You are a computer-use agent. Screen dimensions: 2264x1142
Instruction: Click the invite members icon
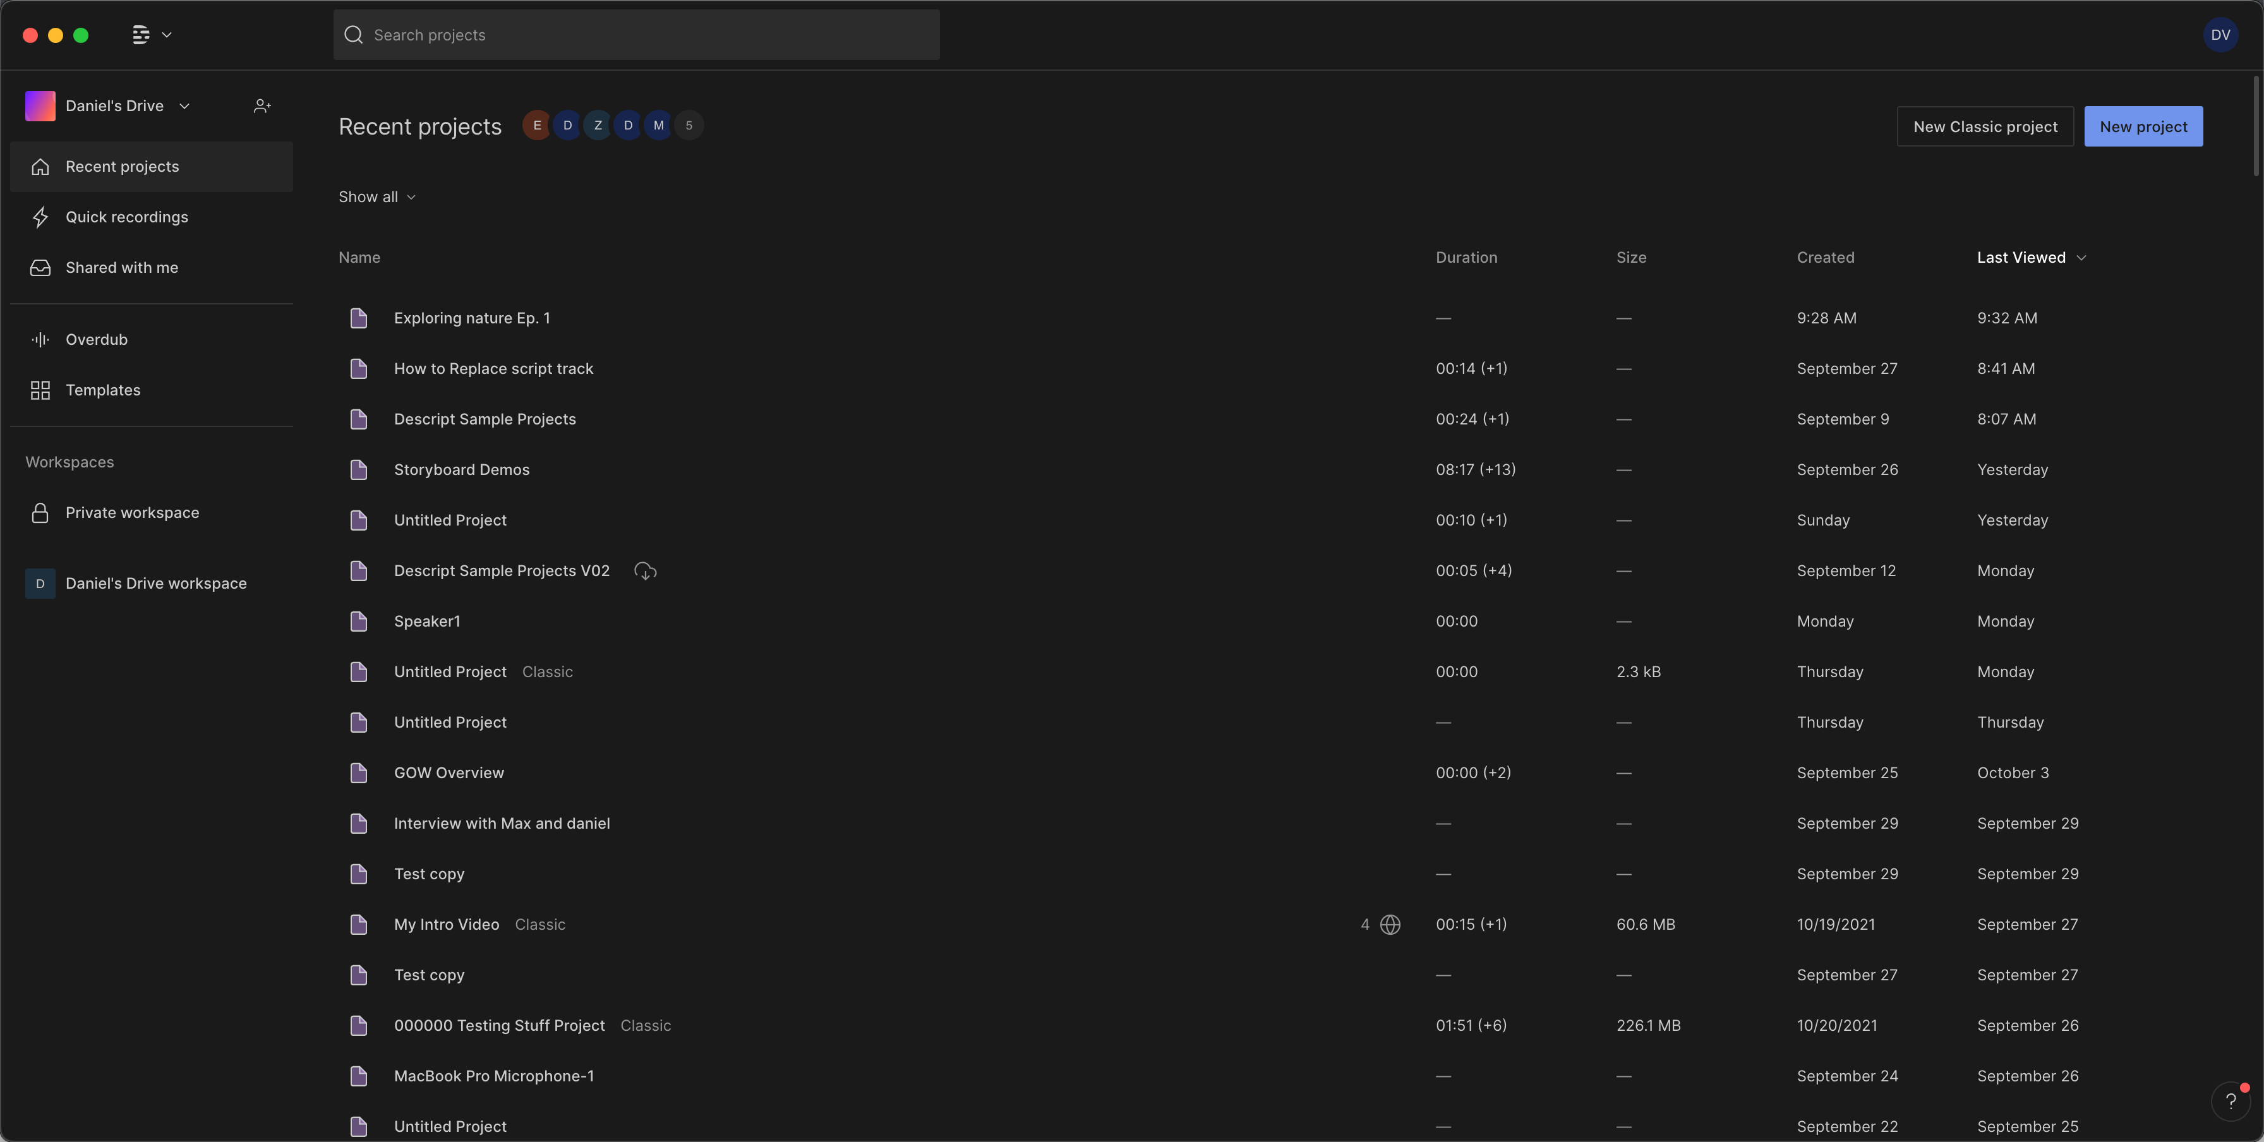click(x=262, y=105)
